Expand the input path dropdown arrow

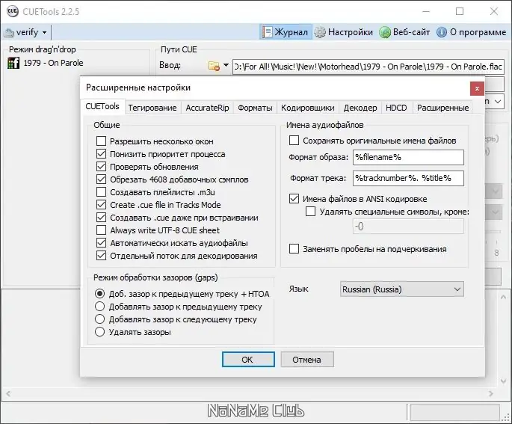(x=226, y=65)
